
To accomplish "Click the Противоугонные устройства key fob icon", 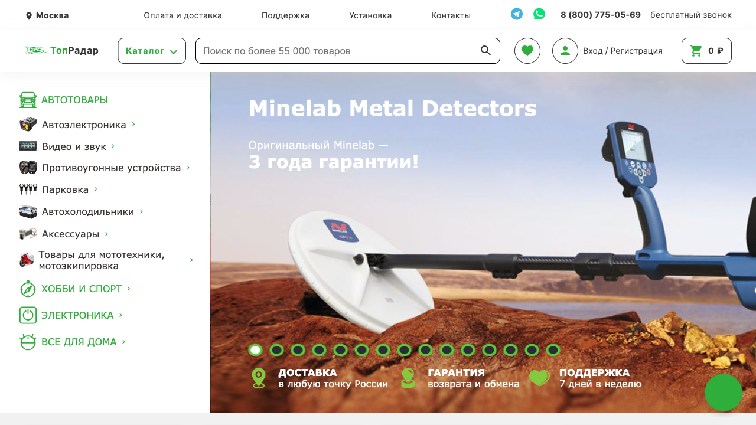I will (x=28, y=168).
